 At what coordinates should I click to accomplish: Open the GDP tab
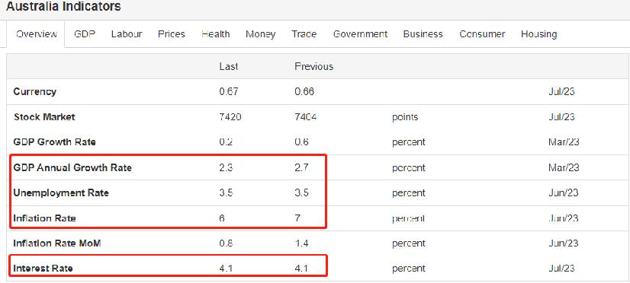pos(85,34)
